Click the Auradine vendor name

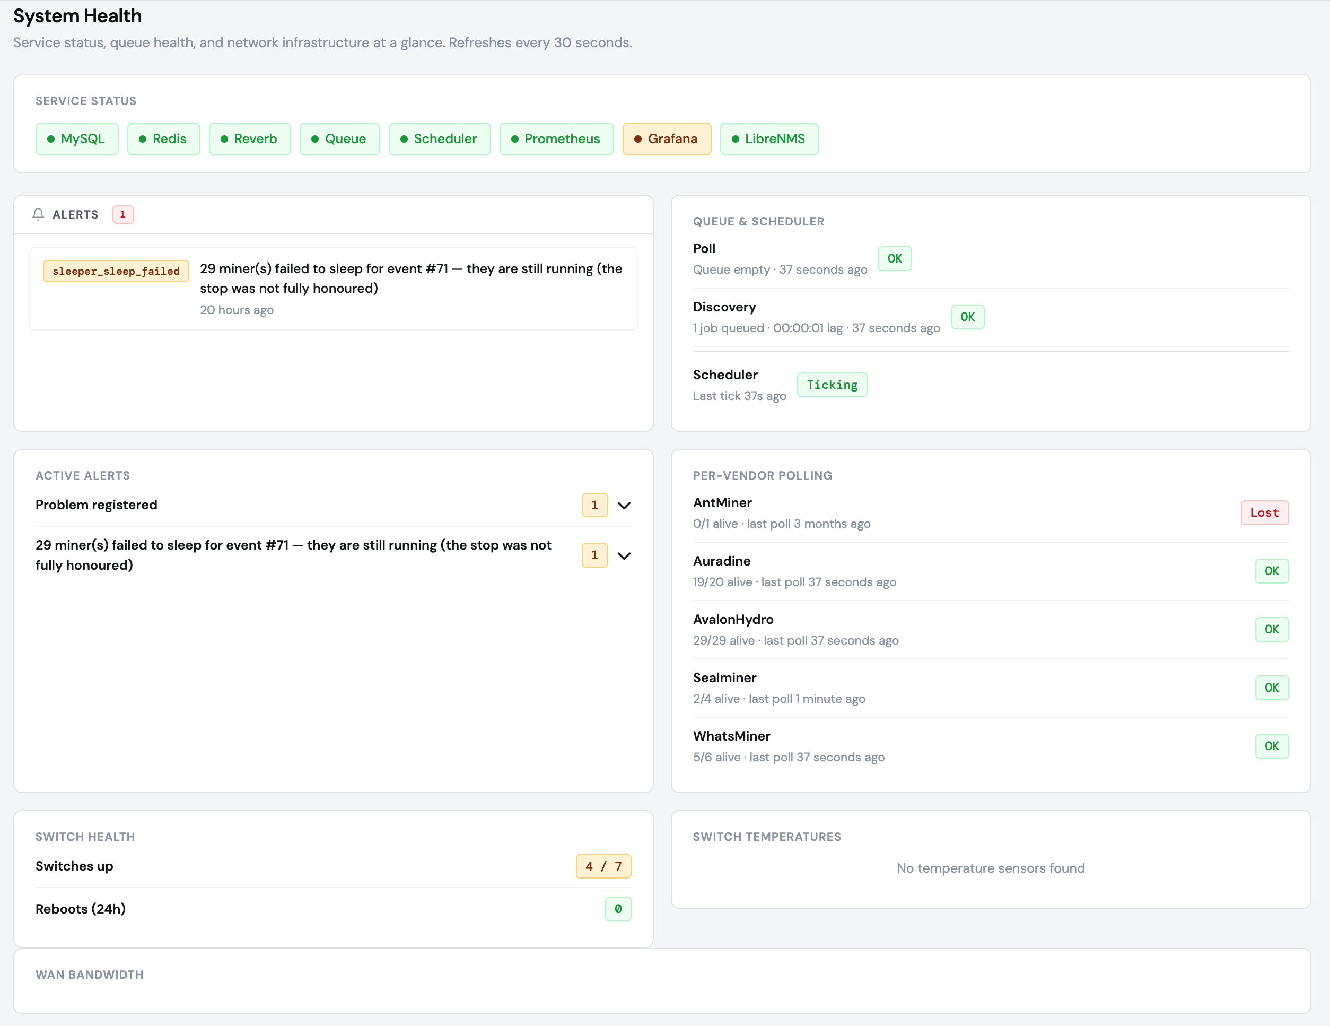point(722,561)
